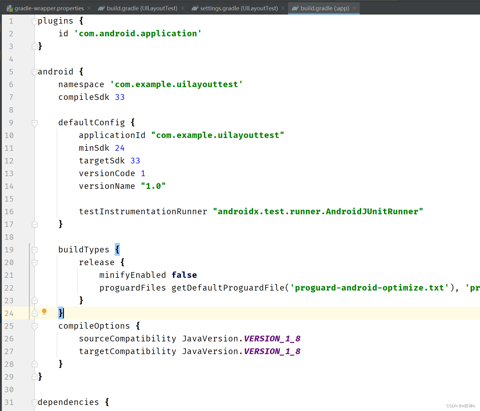This screenshot has width=480, height=411.
Task: Click line number 16 in gutter
Action: coord(9,212)
